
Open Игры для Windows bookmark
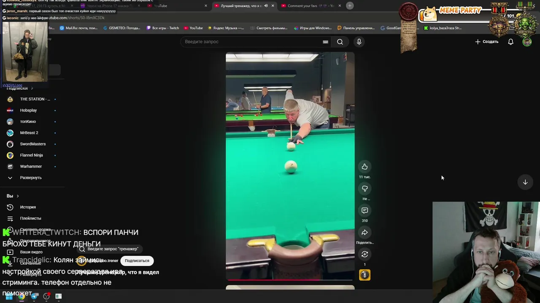(x=312, y=28)
